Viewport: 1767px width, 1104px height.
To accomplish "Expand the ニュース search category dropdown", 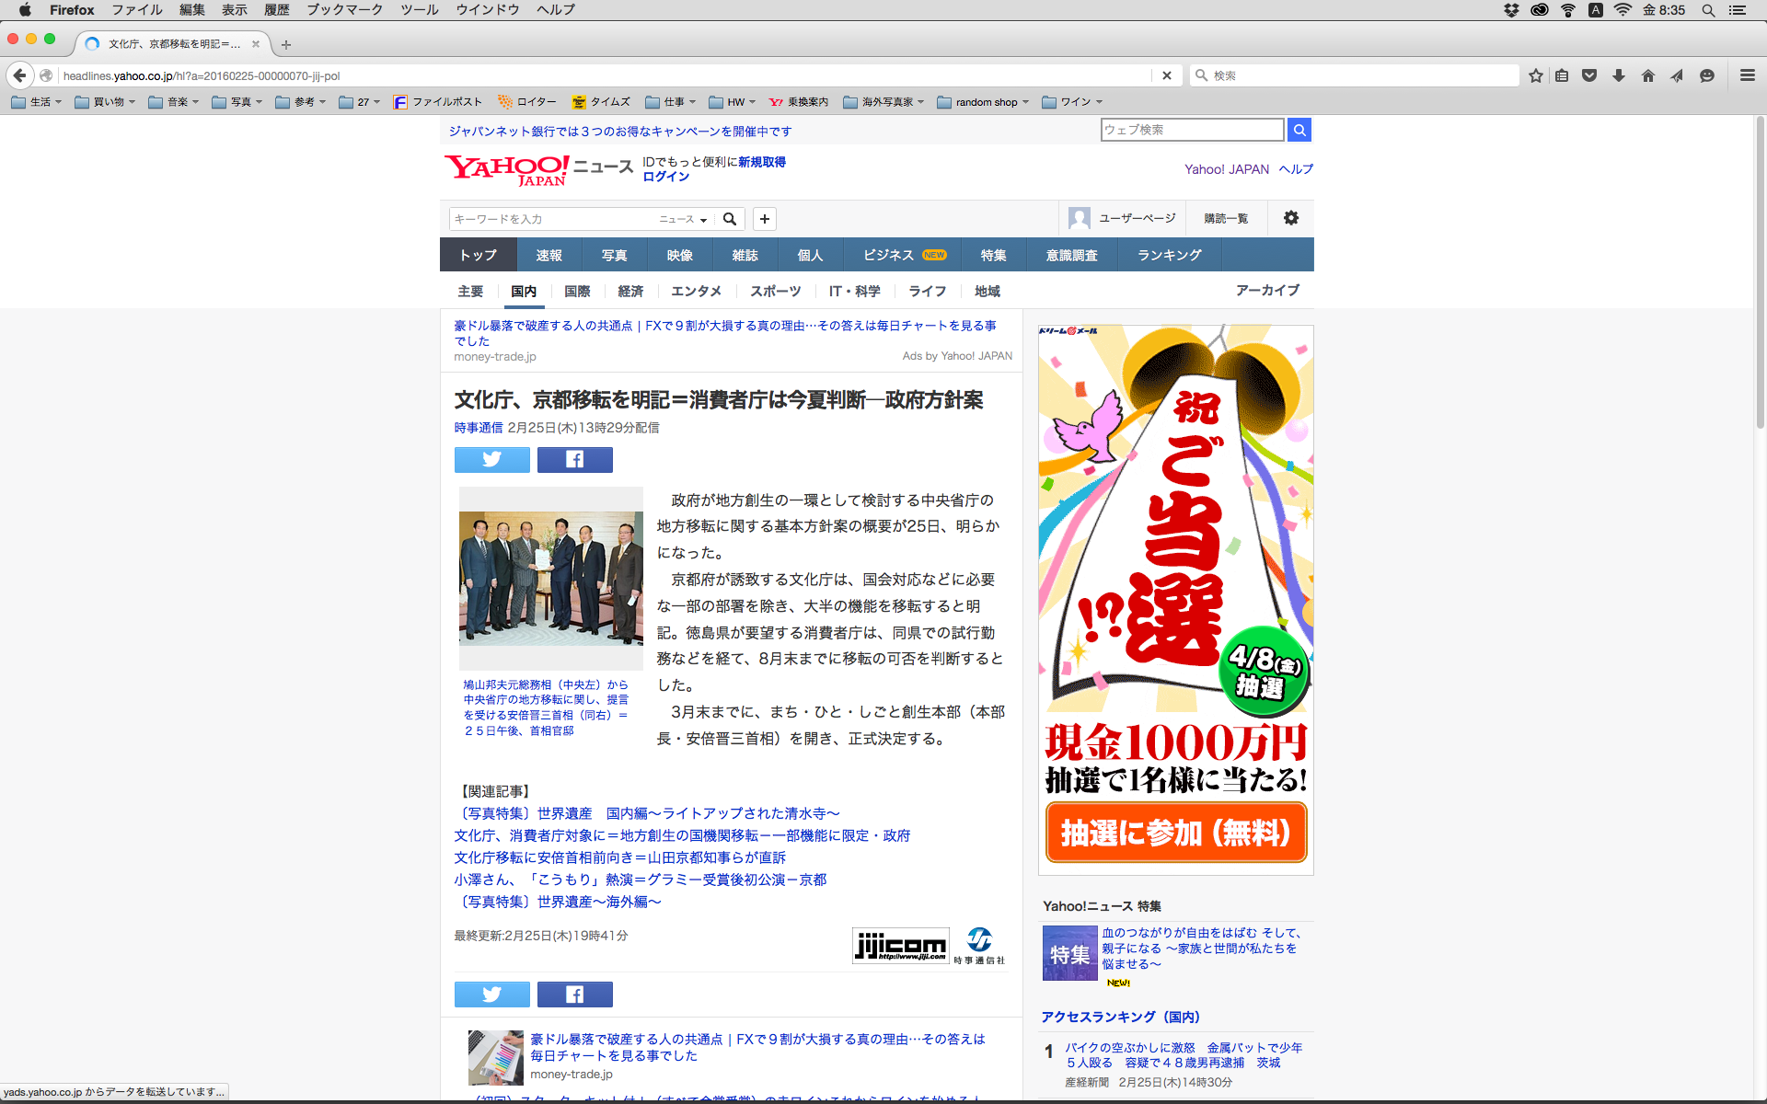I will click(683, 219).
